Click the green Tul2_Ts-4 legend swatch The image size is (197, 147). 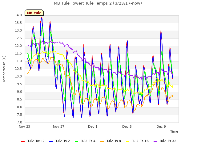[77, 141]
